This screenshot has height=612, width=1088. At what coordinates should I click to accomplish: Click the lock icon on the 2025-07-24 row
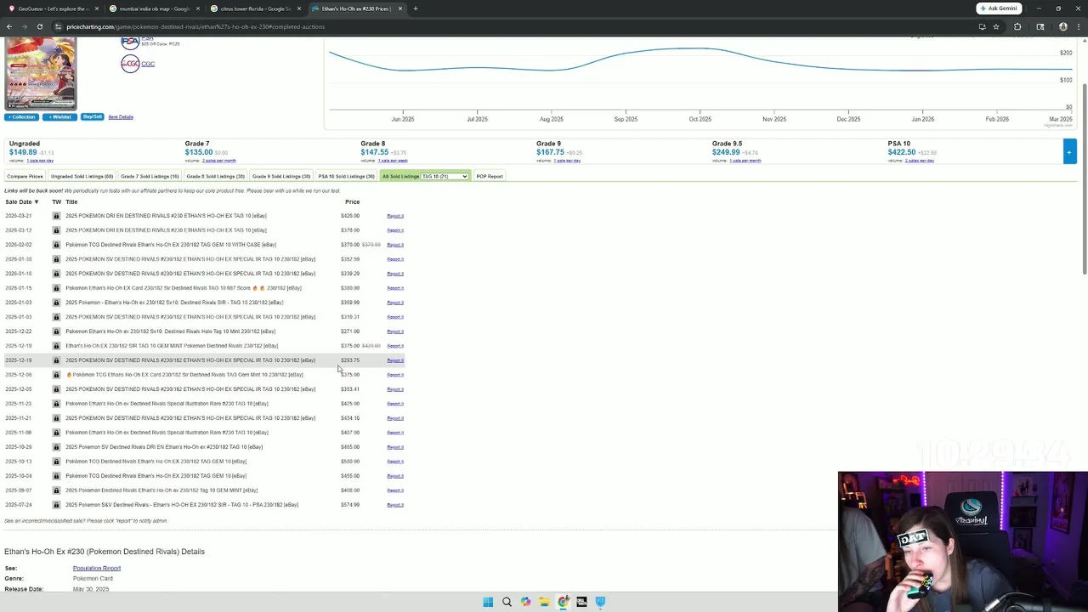56,505
